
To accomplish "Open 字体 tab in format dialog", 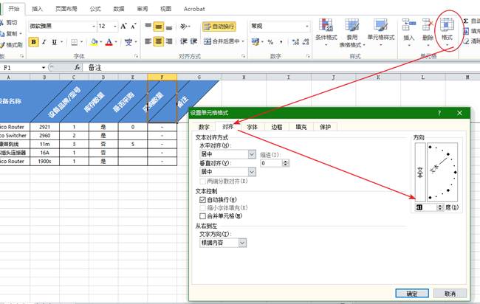I will [253, 127].
